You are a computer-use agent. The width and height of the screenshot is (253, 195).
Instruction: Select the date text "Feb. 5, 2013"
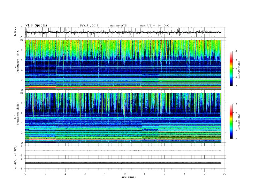[89, 25]
